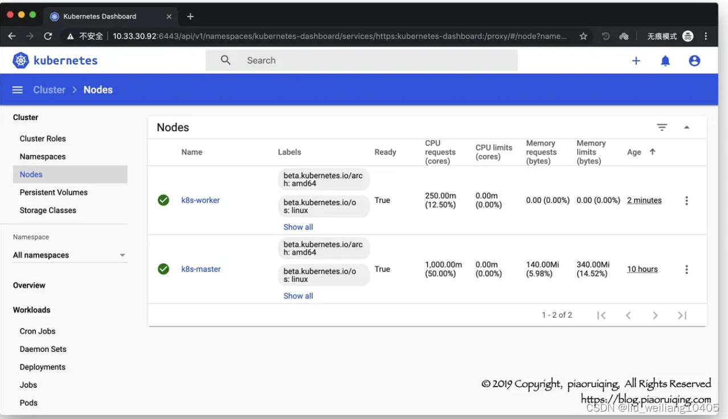Sort nodes by the Age column
728x419 pixels.
pos(641,152)
